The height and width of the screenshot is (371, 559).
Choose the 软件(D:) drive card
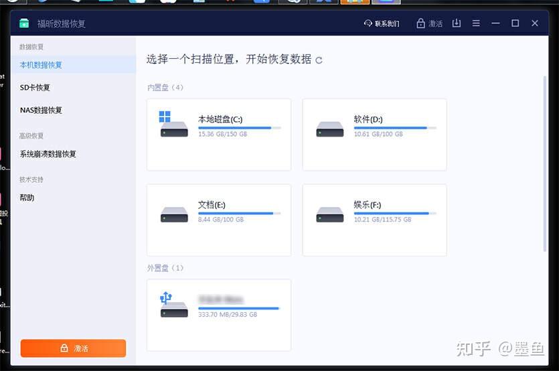375,135
